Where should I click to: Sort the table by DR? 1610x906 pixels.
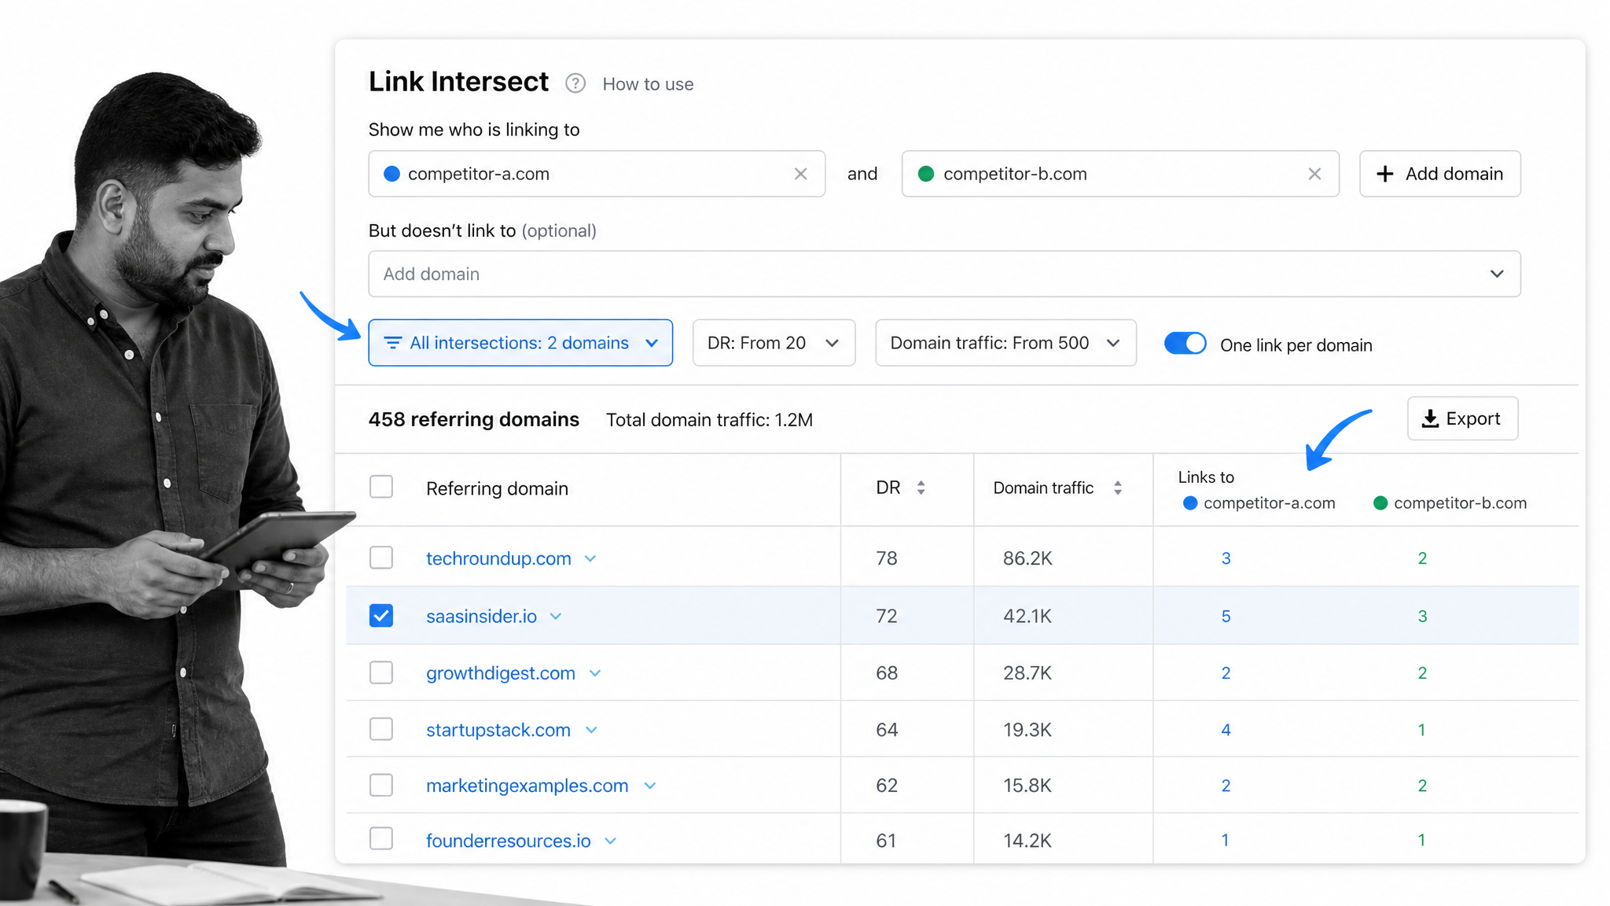click(x=921, y=488)
